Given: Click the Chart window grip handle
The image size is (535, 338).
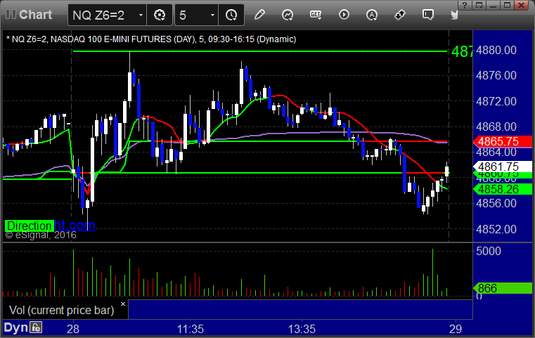Looking at the screenshot, I should click(11, 15).
